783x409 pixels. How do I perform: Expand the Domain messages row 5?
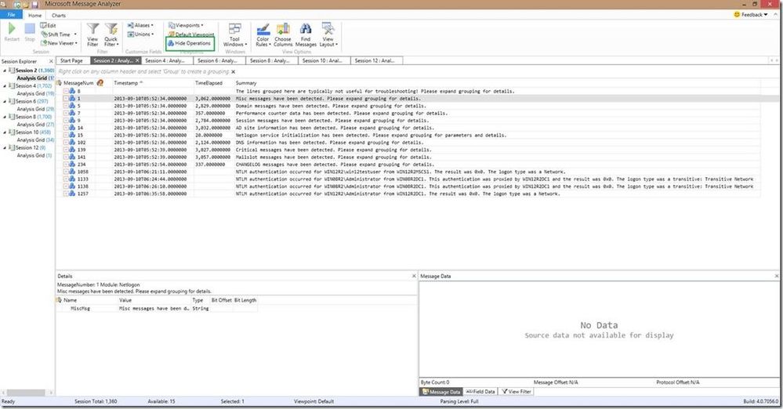(x=66, y=106)
